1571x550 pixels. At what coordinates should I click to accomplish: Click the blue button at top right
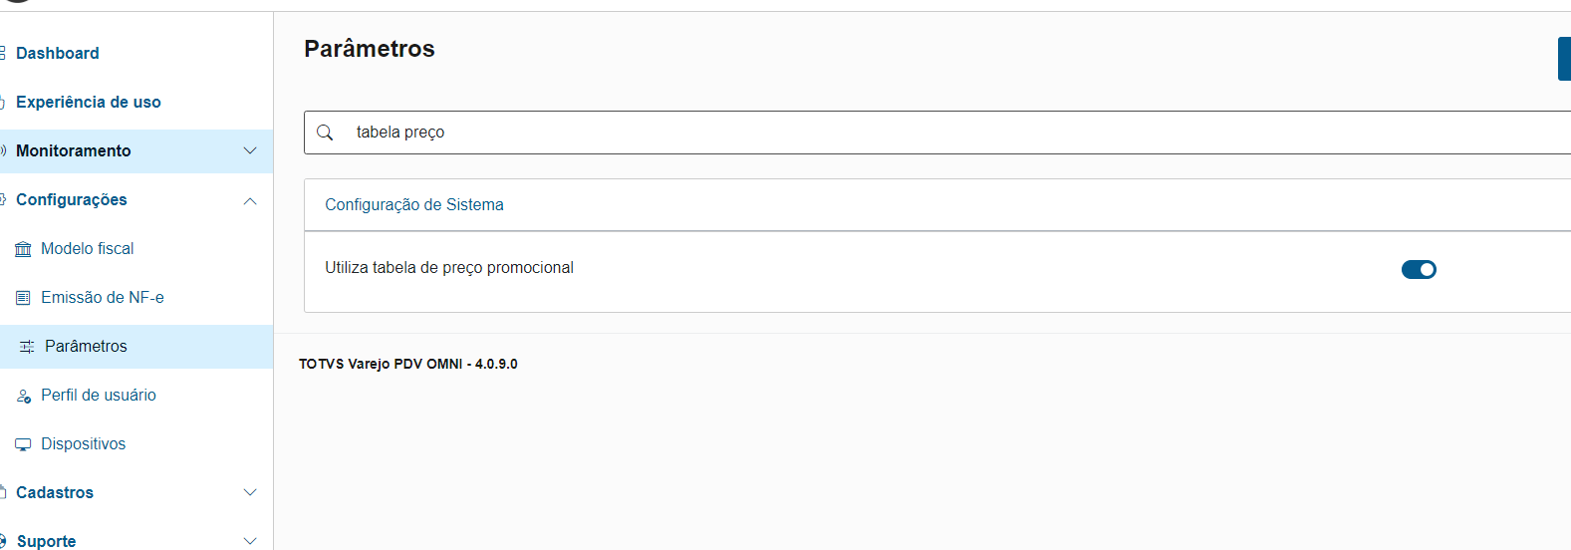point(1564,58)
